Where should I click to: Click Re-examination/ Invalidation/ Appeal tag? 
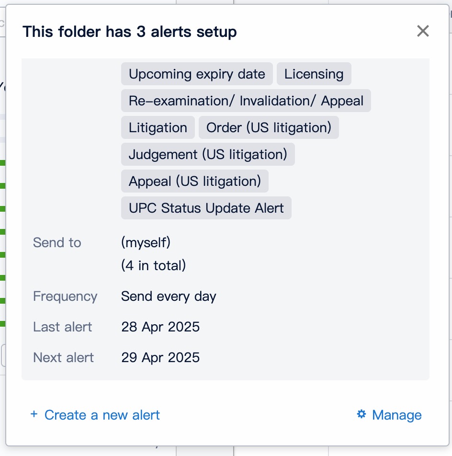pos(246,101)
